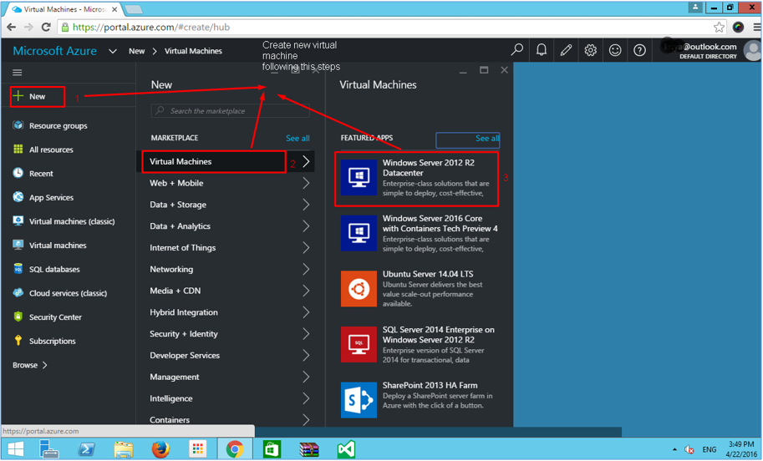Open Visual Studio from the taskbar
The height and width of the screenshot is (461, 763).
click(347, 448)
